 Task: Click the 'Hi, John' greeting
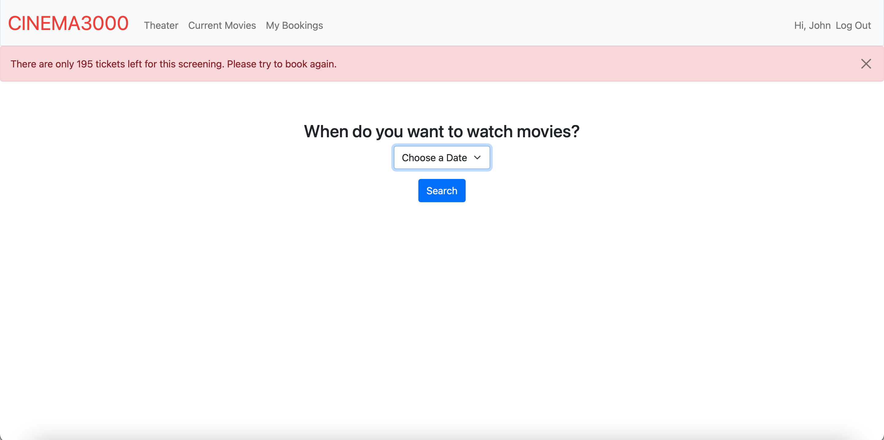tap(812, 25)
